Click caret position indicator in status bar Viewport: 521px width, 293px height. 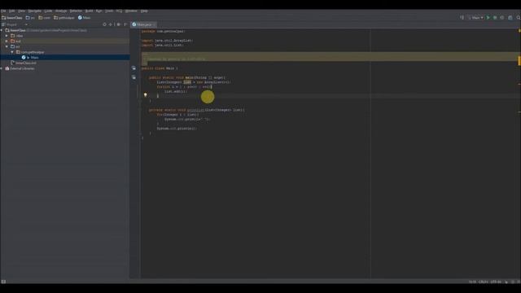pyautogui.click(x=472, y=282)
